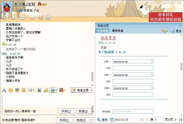This screenshot has height=124, width=184.
Task: Open the 问题三 security question dropdown
Action: point(133,88)
